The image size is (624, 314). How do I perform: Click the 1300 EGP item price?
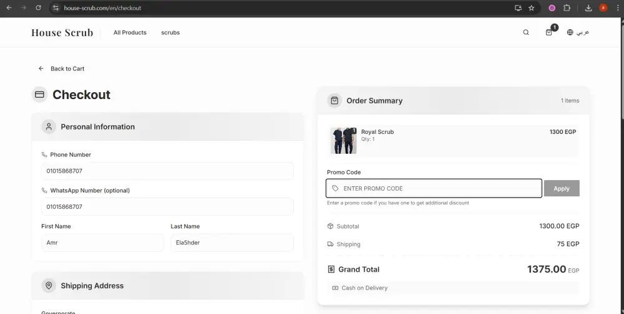[563, 132]
